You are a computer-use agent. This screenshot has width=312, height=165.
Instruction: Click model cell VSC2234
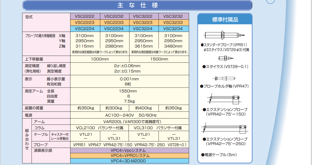(114, 29)
